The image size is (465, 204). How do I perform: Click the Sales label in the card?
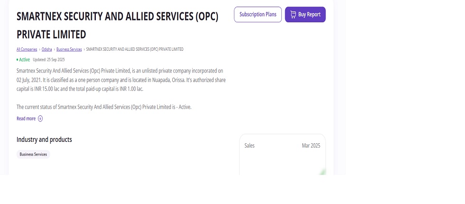(250, 146)
